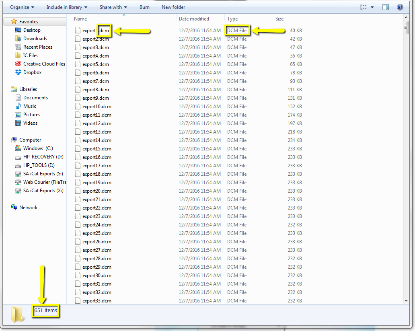Select file export20.dcm
Screen dimensions: 415x331
tap(97, 191)
